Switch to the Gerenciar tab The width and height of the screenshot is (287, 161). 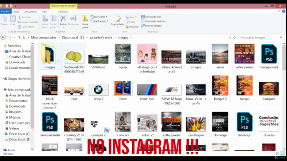point(63,12)
